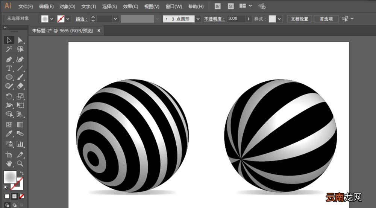Open the 文件(F) menu

coord(26,6)
